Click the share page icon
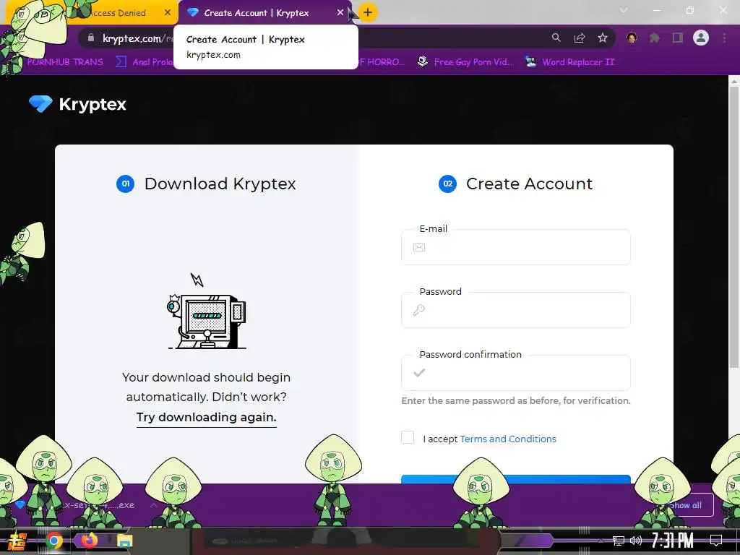 point(580,38)
